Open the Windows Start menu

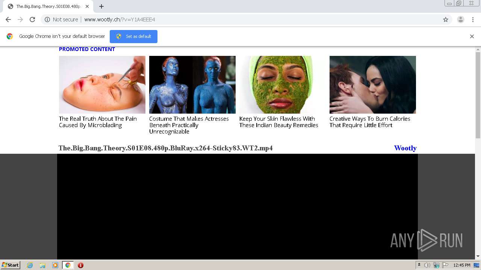coord(11,265)
